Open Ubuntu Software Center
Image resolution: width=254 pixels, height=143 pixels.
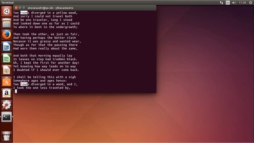[6, 81]
